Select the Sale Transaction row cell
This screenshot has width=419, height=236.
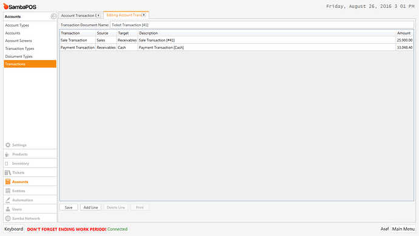coord(78,40)
